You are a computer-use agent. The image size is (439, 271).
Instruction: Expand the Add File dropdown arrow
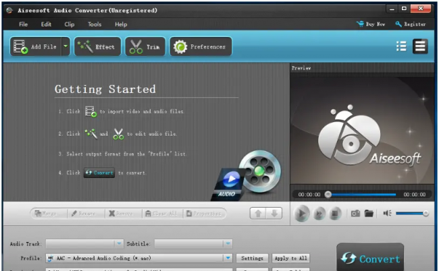click(66, 47)
